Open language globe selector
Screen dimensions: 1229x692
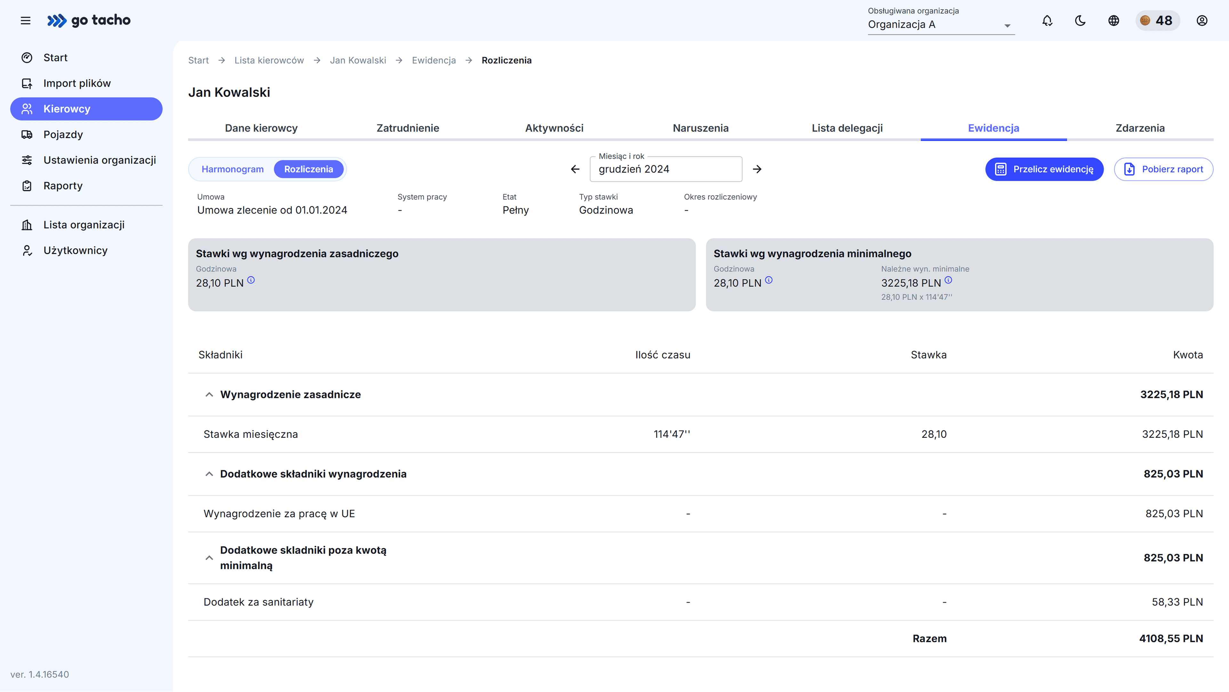pyautogui.click(x=1113, y=20)
